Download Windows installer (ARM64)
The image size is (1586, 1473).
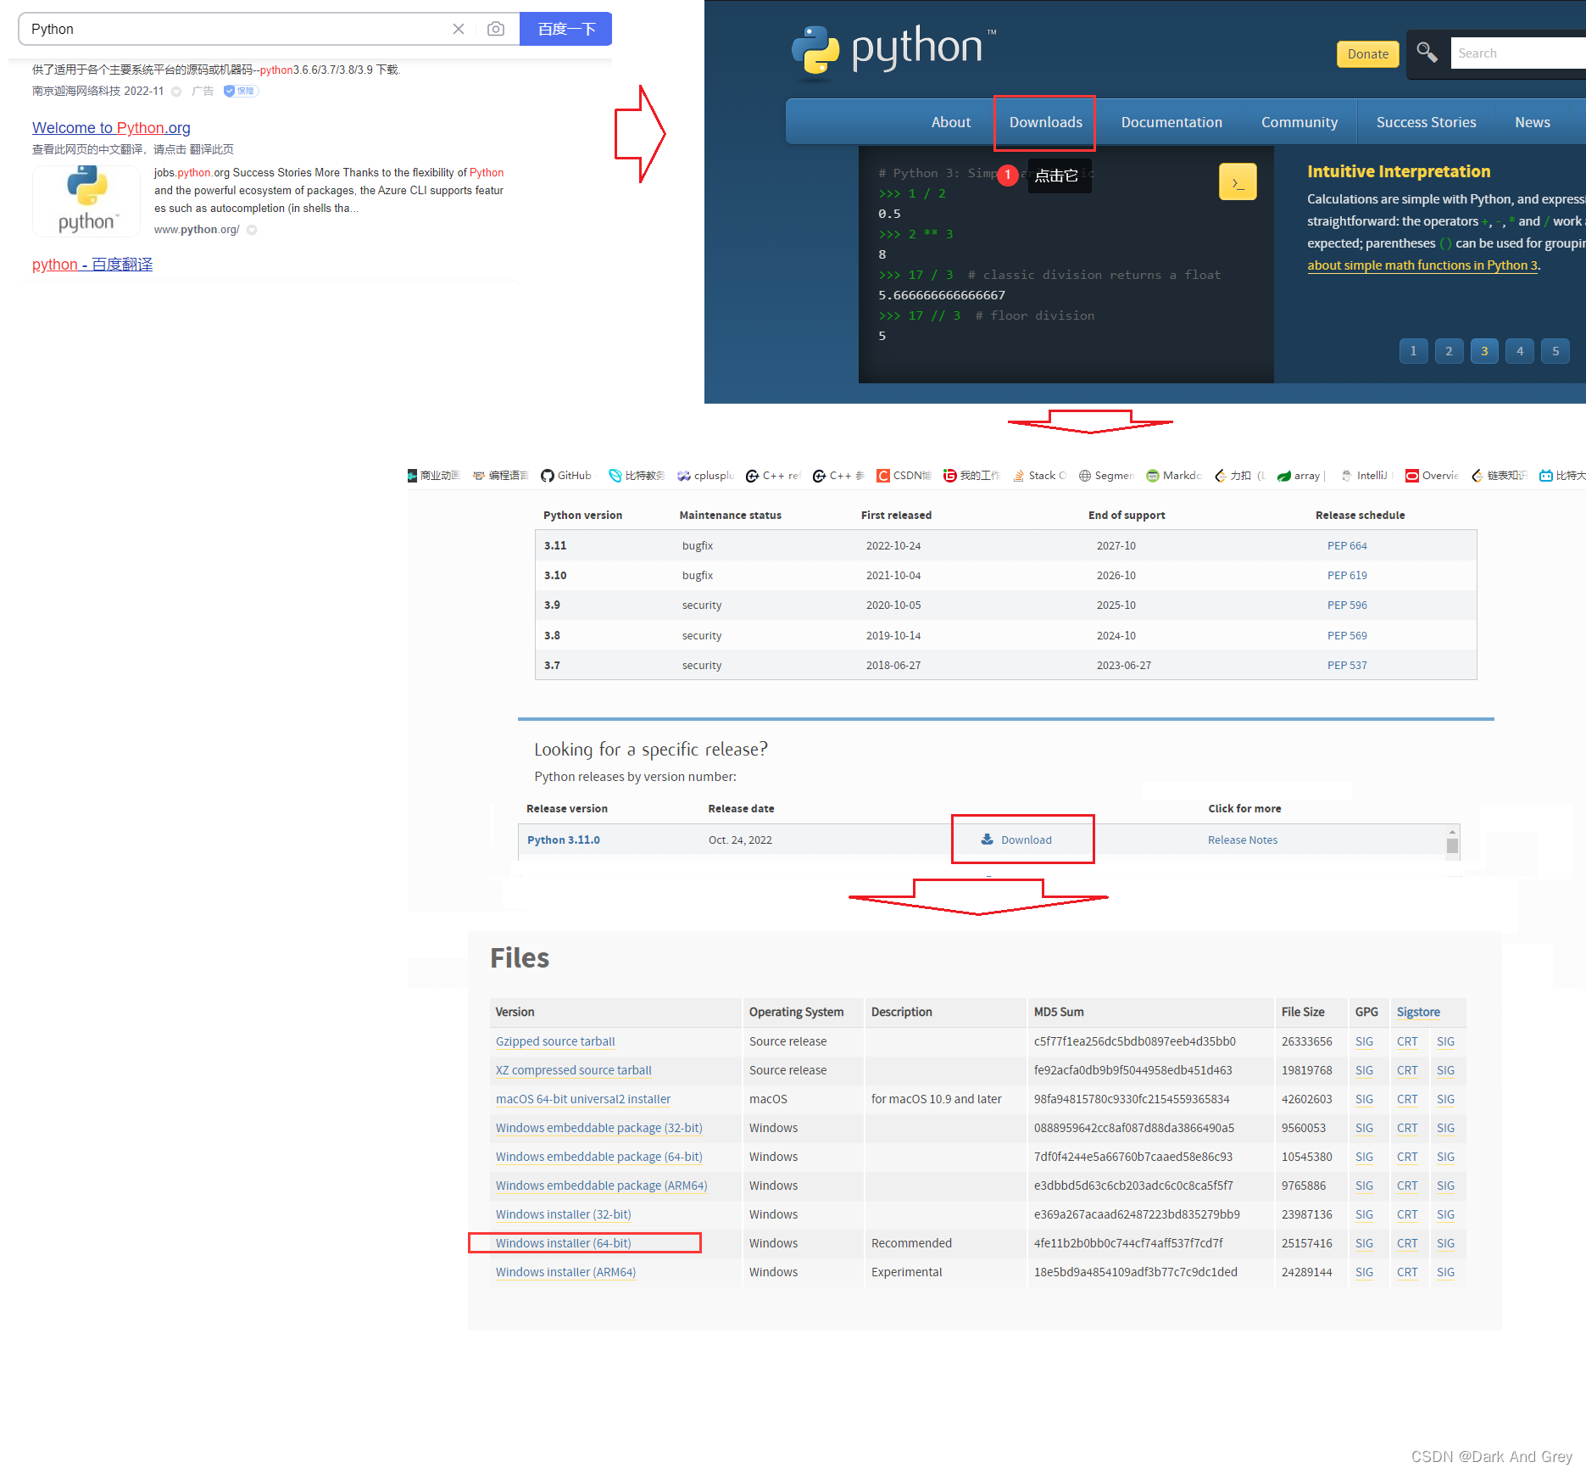point(565,1272)
